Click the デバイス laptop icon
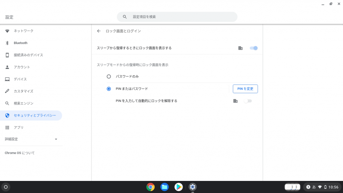Screen dimensions: 343x193 click(x=7, y=79)
